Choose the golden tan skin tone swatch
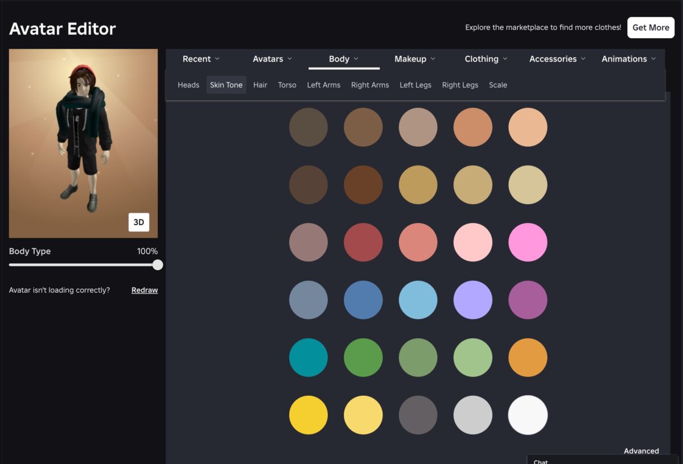The width and height of the screenshot is (683, 464). pos(418,185)
